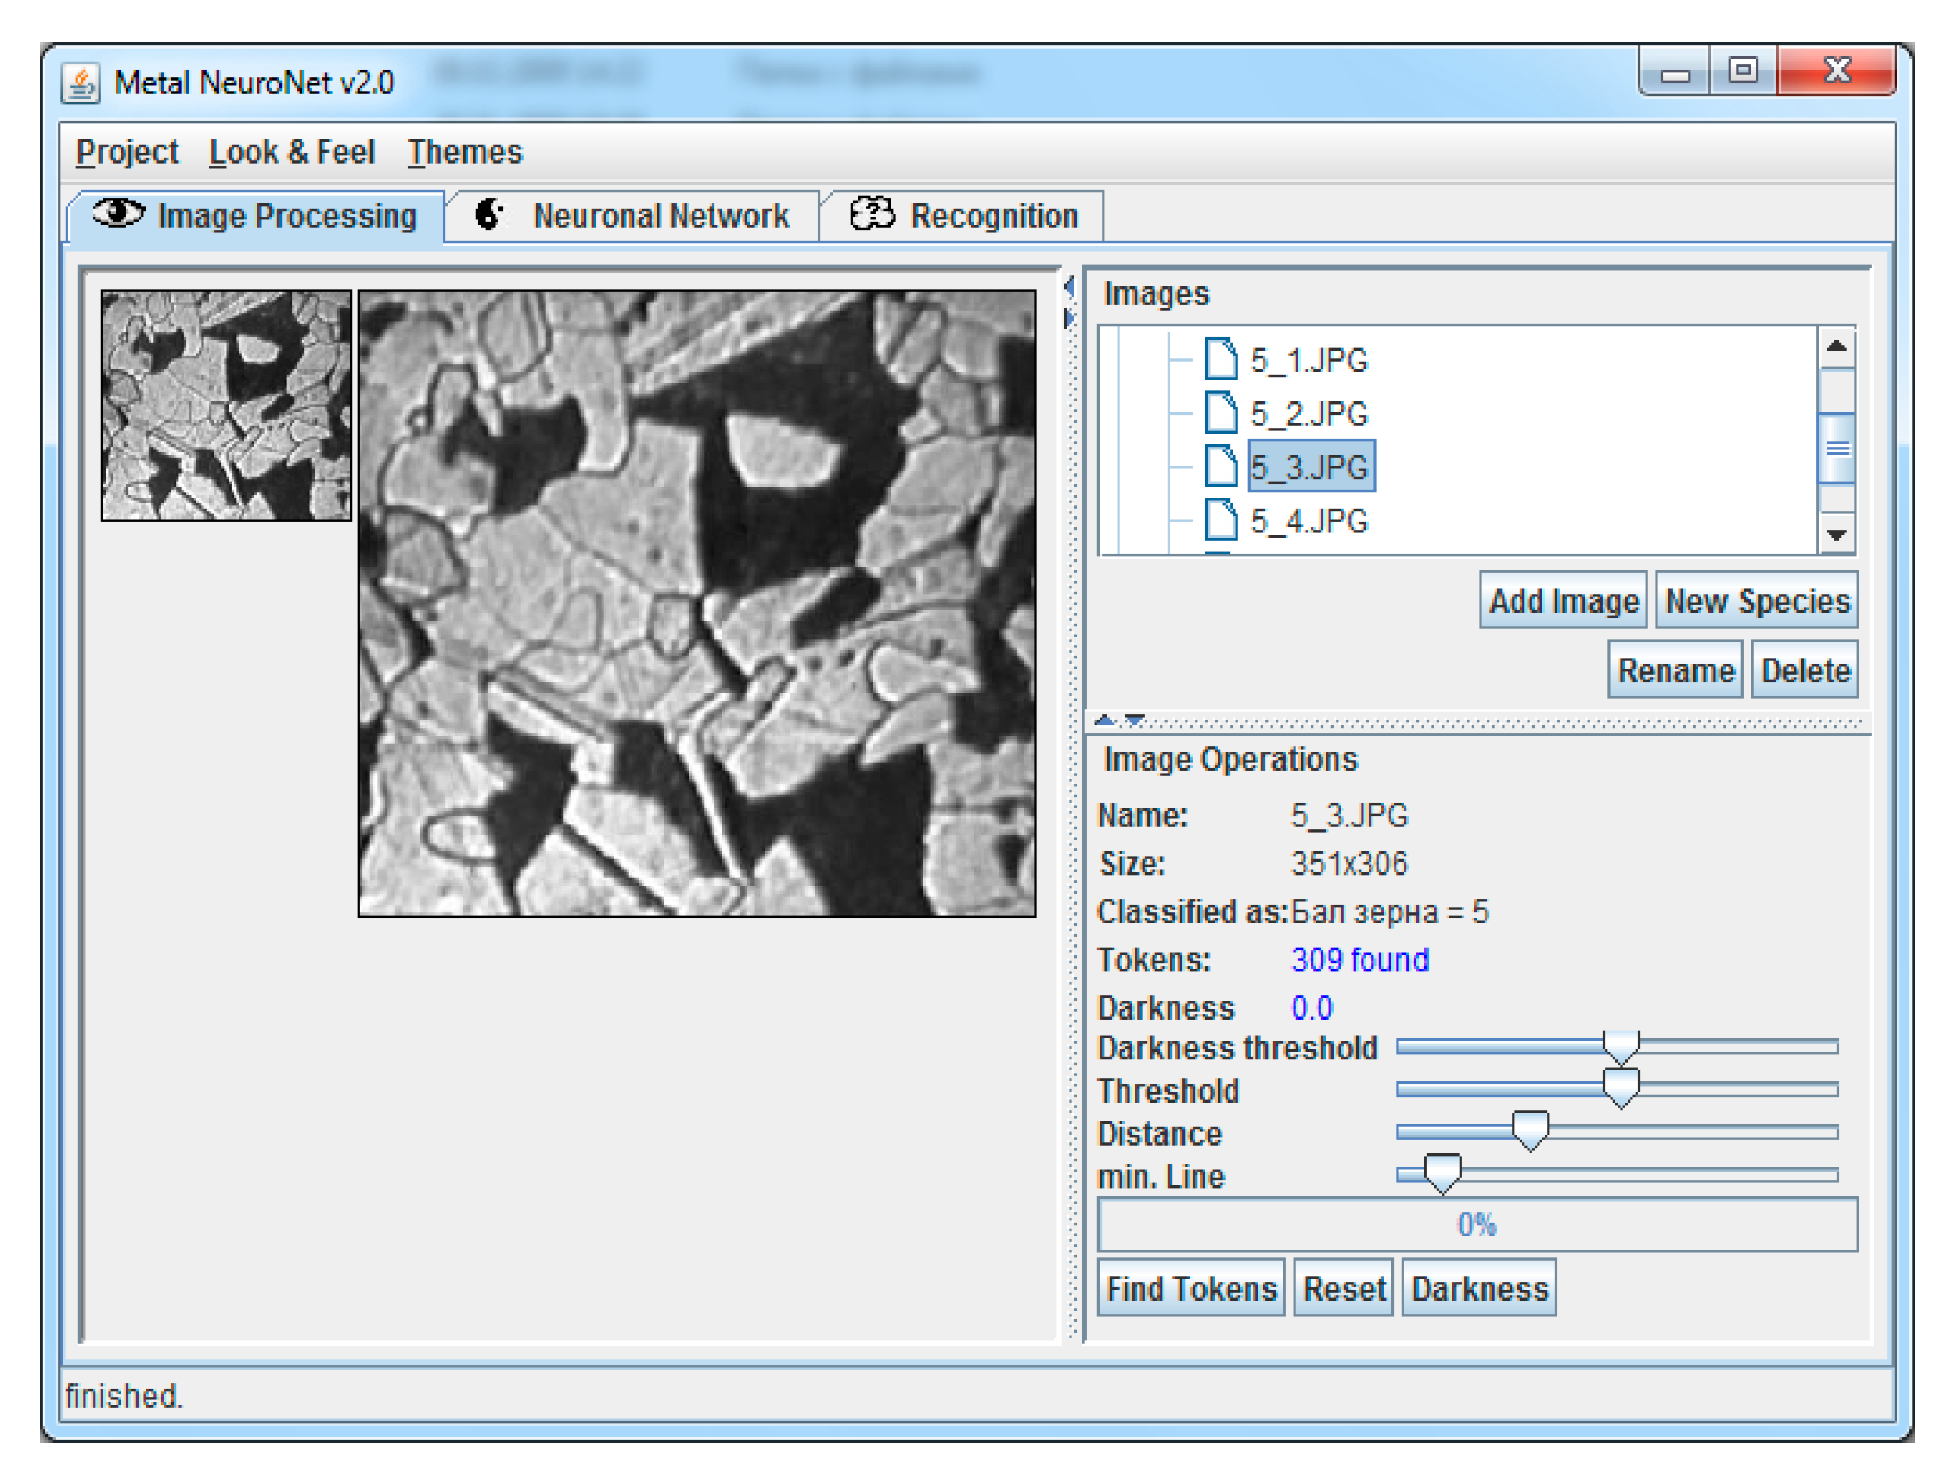The height and width of the screenshot is (1475, 1958).
Task: Click the New Species button
Action: point(1756,602)
